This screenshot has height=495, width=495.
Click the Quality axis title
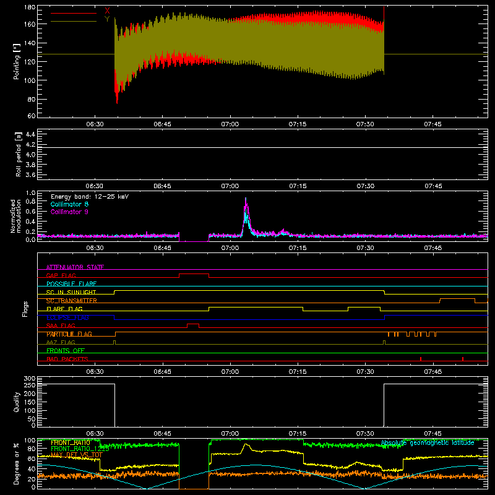(x=17, y=402)
